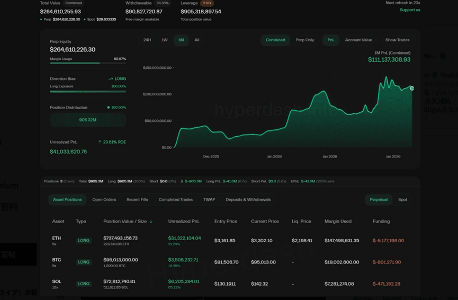Click the 3.92x leverage badge
This screenshot has height=300, width=458.
(x=207, y=3)
